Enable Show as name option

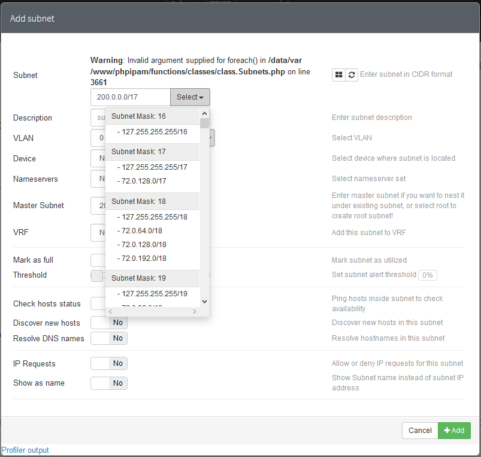pos(108,383)
